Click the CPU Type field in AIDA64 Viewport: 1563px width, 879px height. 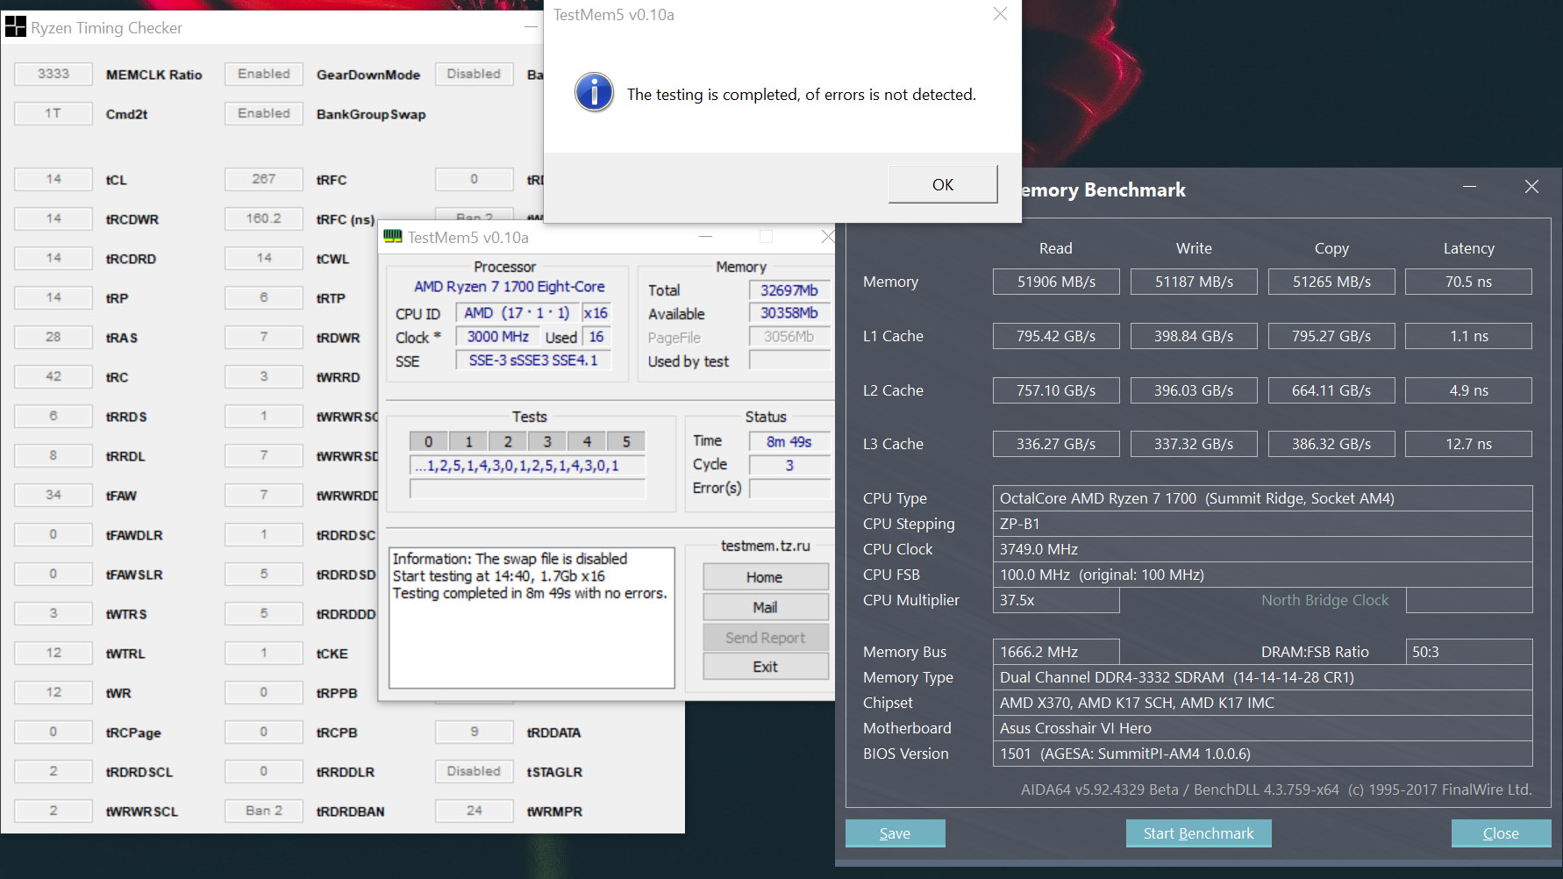pos(1263,498)
